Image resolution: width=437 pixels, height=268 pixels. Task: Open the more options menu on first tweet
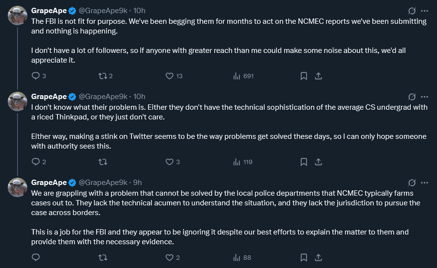[424, 11]
